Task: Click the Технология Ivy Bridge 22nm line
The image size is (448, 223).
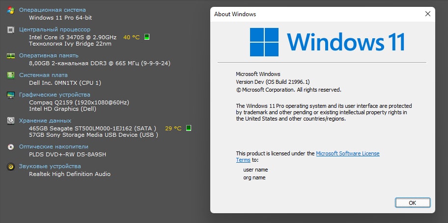Action: (70, 44)
